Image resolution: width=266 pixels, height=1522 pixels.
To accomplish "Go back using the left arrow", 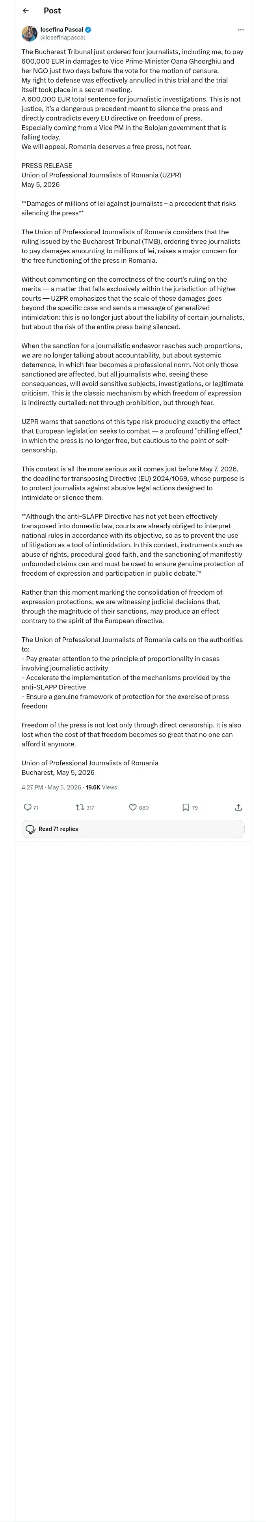I will point(25,11).
